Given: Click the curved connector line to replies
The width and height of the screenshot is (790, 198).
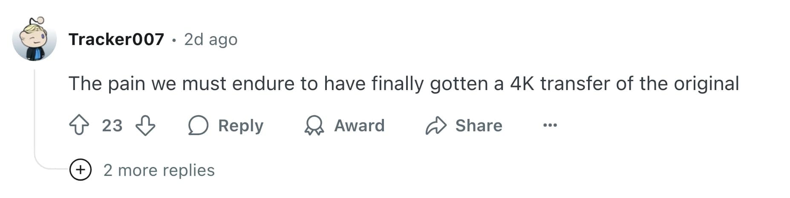Looking at the screenshot, I should click(x=47, y=167).
